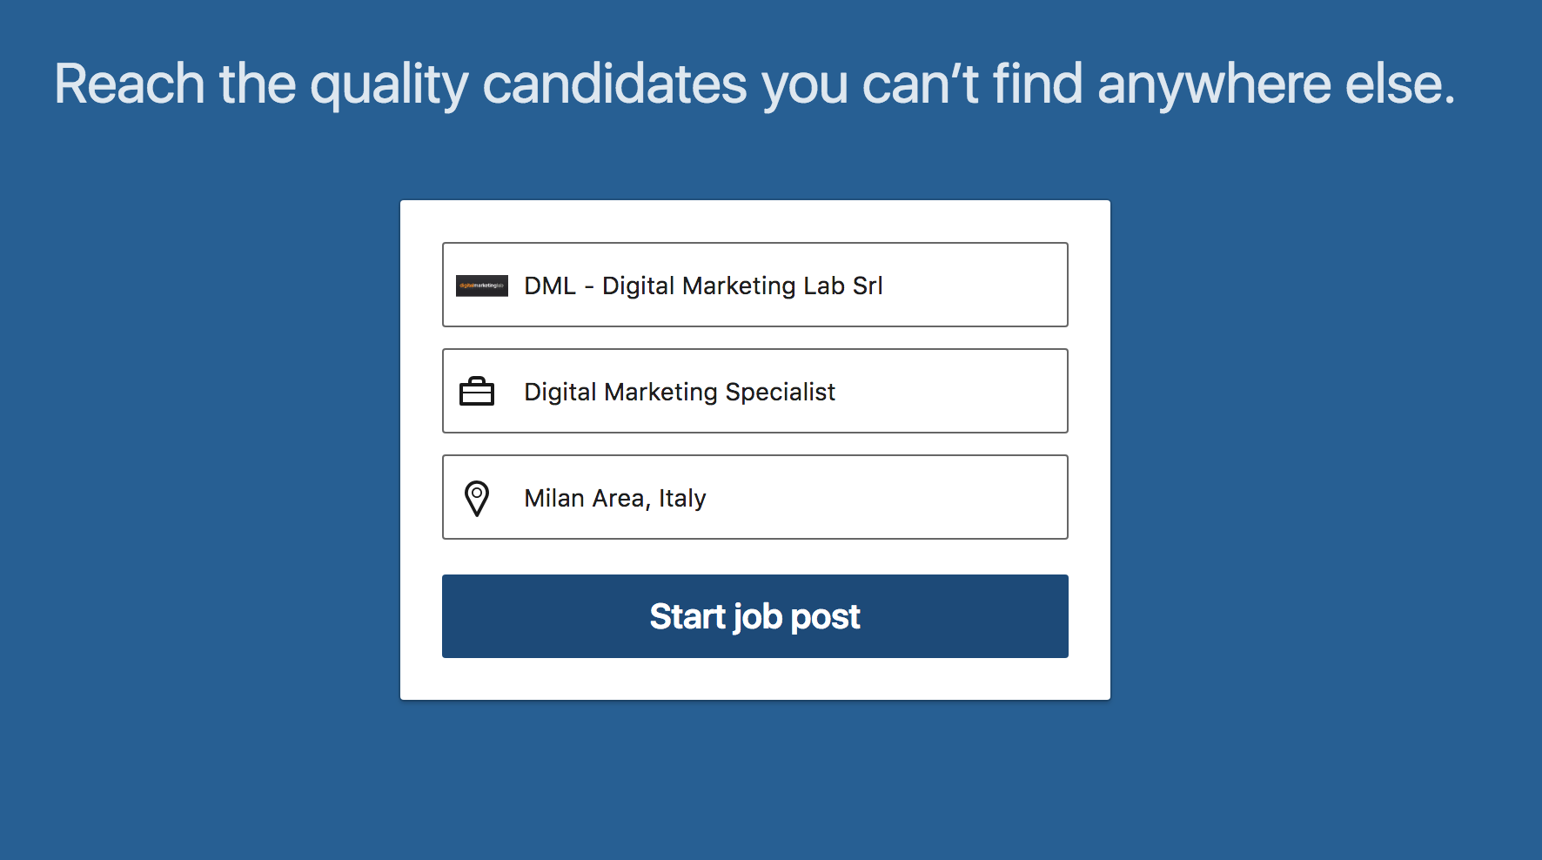
Task: Click the briefcase job title icon
Action: point(477,392)
